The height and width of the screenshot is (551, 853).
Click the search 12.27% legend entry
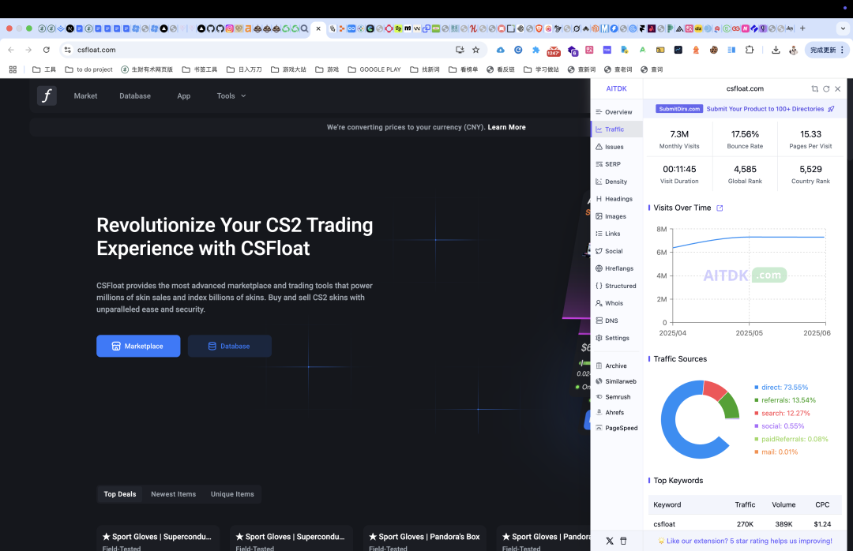pos(782,414)
